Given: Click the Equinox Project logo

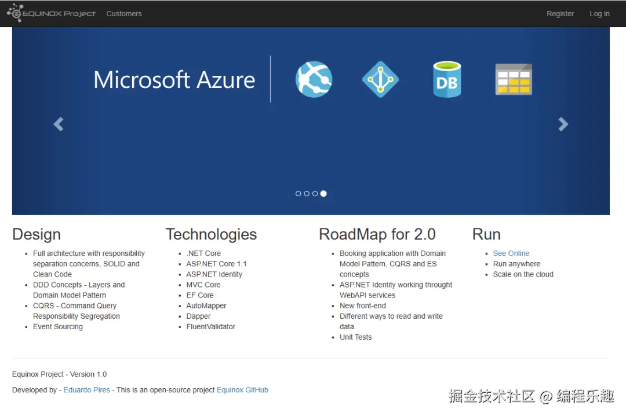Looking at the screenshot, I should pos(51,13).
